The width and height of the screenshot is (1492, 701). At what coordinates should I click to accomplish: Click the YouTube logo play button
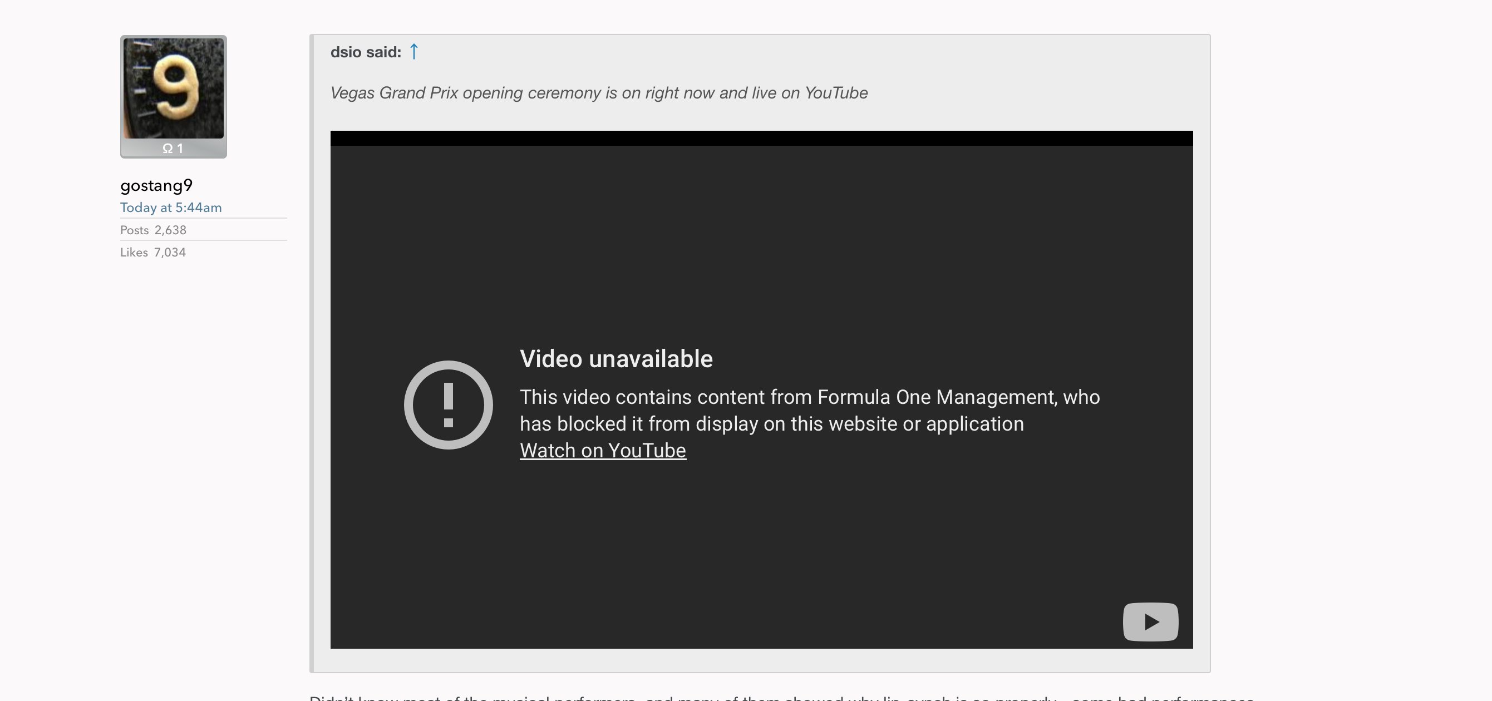(x=1150, y=621)
